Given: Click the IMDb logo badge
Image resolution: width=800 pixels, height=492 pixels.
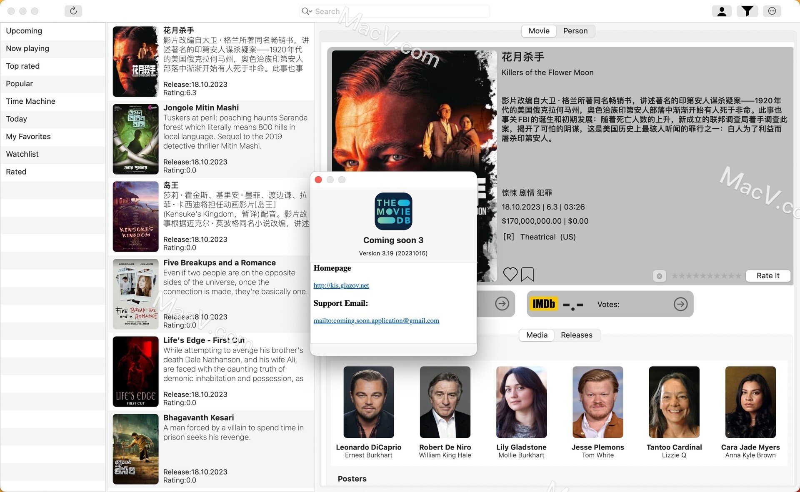Looking at the screenshot, I should (x=544, y=304).
